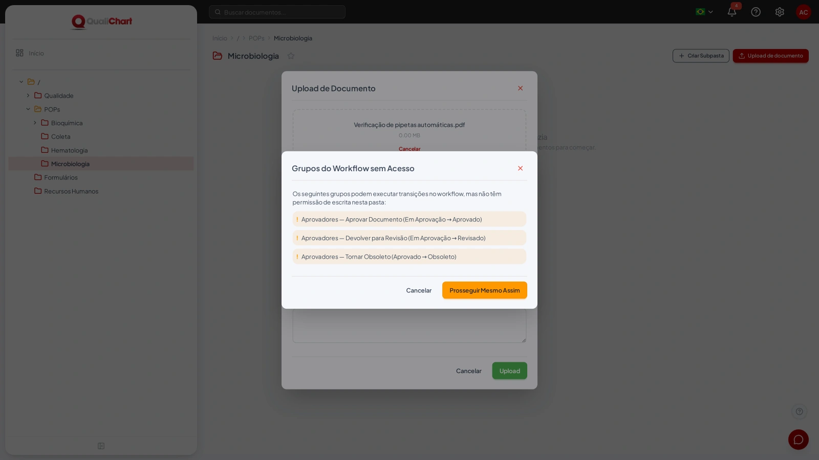
Task: Click POPs in the breadcrumb
Action: (256, 38)
